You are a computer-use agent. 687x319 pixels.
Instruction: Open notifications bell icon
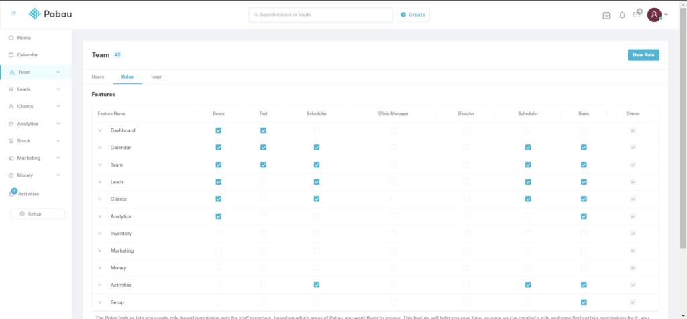pyautogui.click(x=622, y=15)
